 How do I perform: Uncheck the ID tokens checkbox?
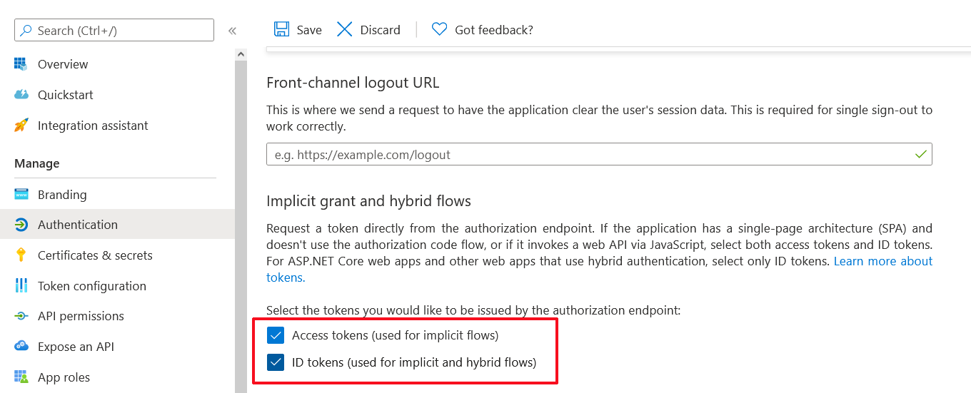pyautogui.click(x=276, y=362)
